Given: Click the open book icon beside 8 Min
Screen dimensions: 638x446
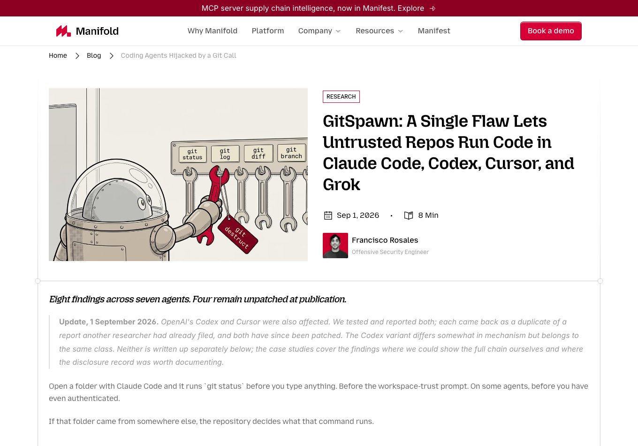Looking at the screenshot, I should (409, 215).
